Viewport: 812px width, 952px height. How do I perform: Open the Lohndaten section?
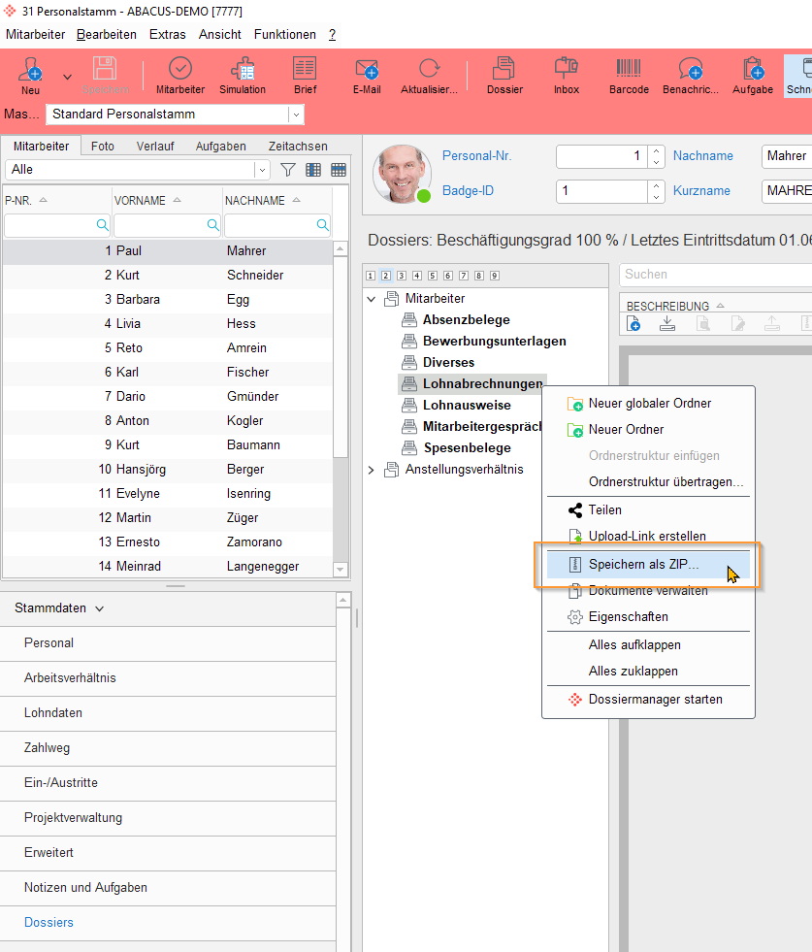[53, 712]
